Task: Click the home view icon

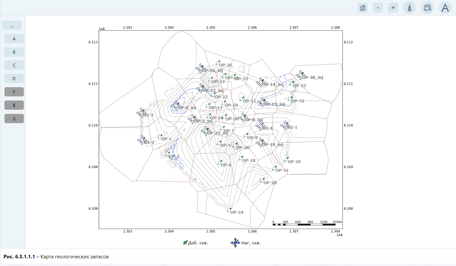Action: click(362, 7)
